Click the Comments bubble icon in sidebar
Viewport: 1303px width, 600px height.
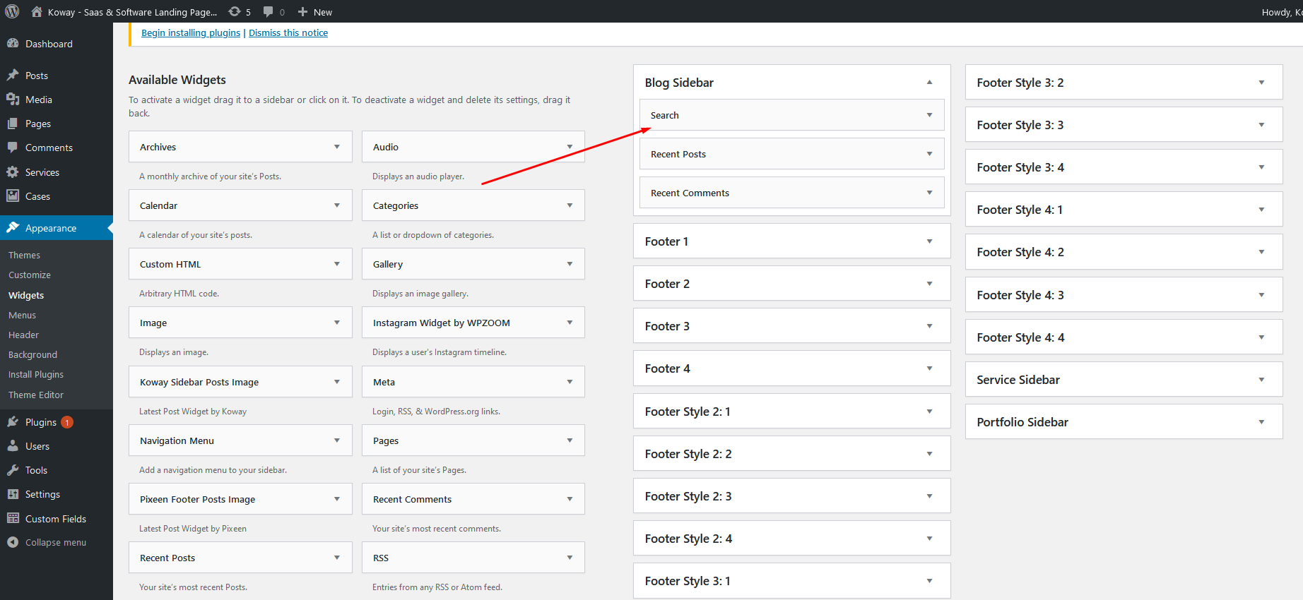(x=13, y=147)
